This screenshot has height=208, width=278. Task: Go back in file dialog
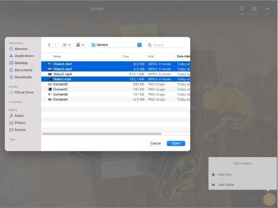tap(49, 45)
